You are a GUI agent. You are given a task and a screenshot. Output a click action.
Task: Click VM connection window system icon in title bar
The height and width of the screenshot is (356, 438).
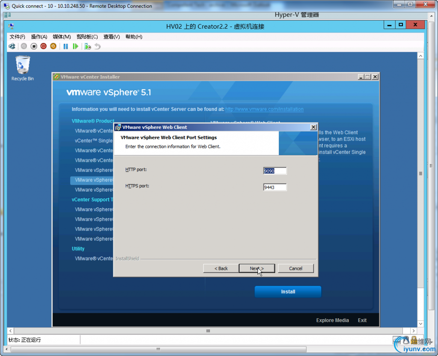click(x=11, y=26)
